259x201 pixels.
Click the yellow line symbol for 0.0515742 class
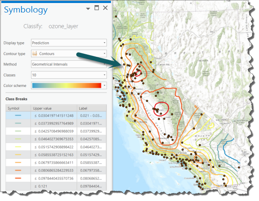coord(18,146)
